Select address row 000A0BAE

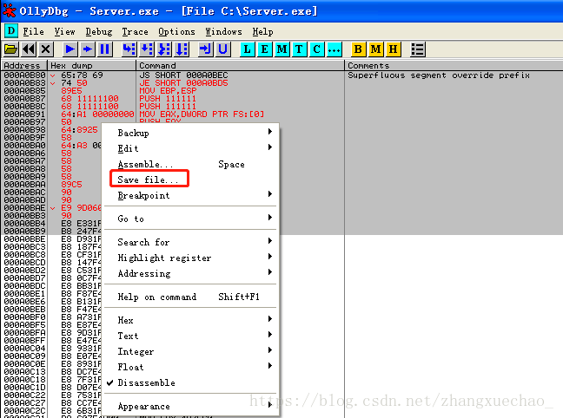point(25,208)
